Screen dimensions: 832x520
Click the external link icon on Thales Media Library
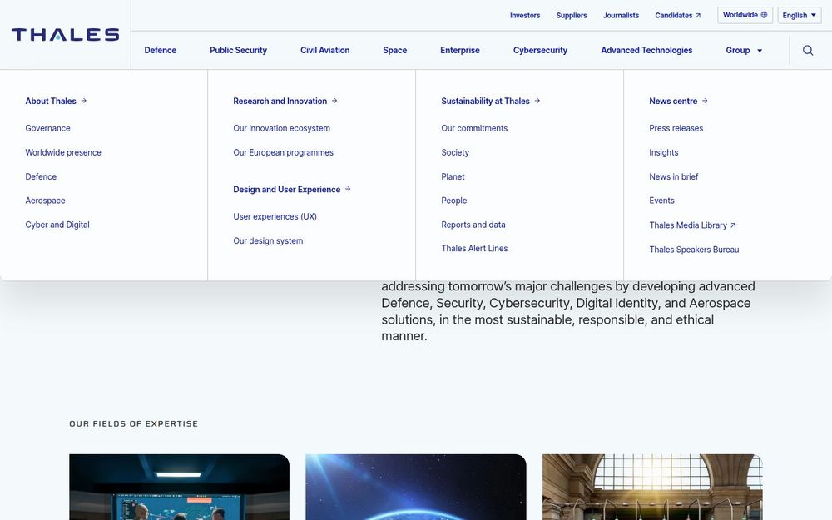(x=733, y=225)
